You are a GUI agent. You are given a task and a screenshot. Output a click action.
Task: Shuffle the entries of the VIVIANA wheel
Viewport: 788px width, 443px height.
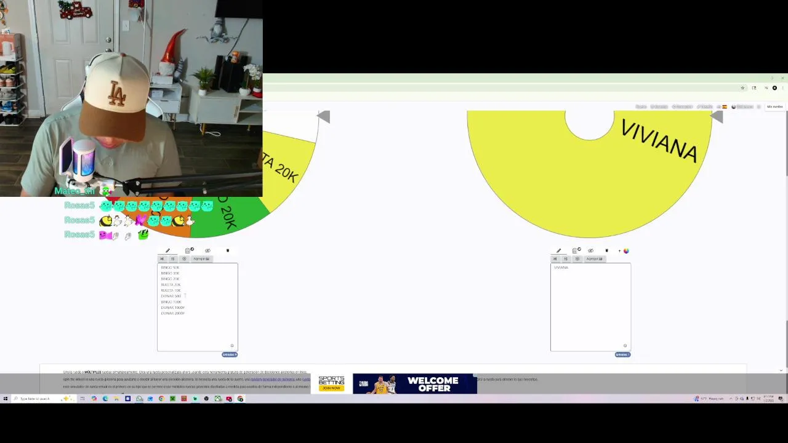pyautogui.click(x=555, y=259)
